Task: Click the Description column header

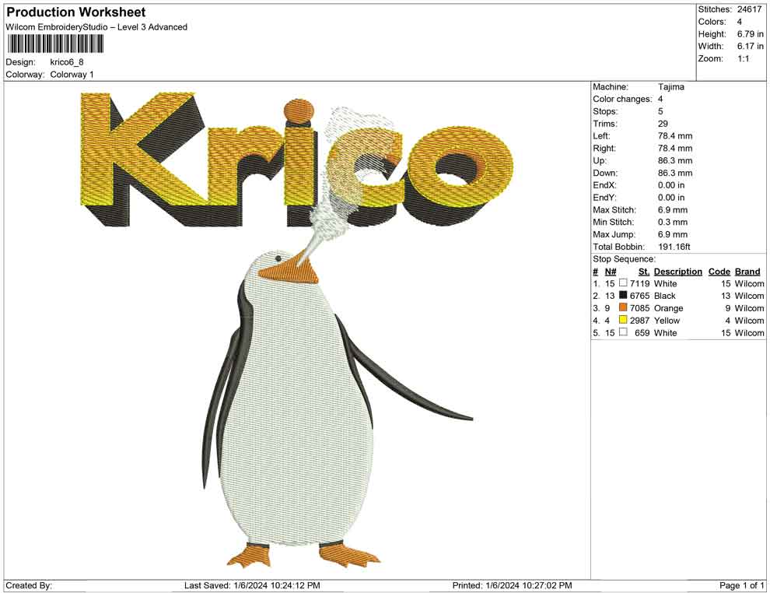Action: [677, 272]
